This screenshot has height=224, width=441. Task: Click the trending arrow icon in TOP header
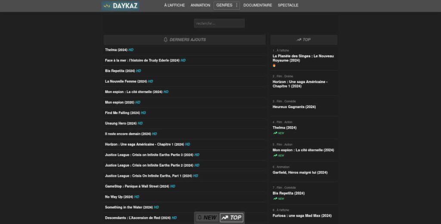(x=299, y=40)
